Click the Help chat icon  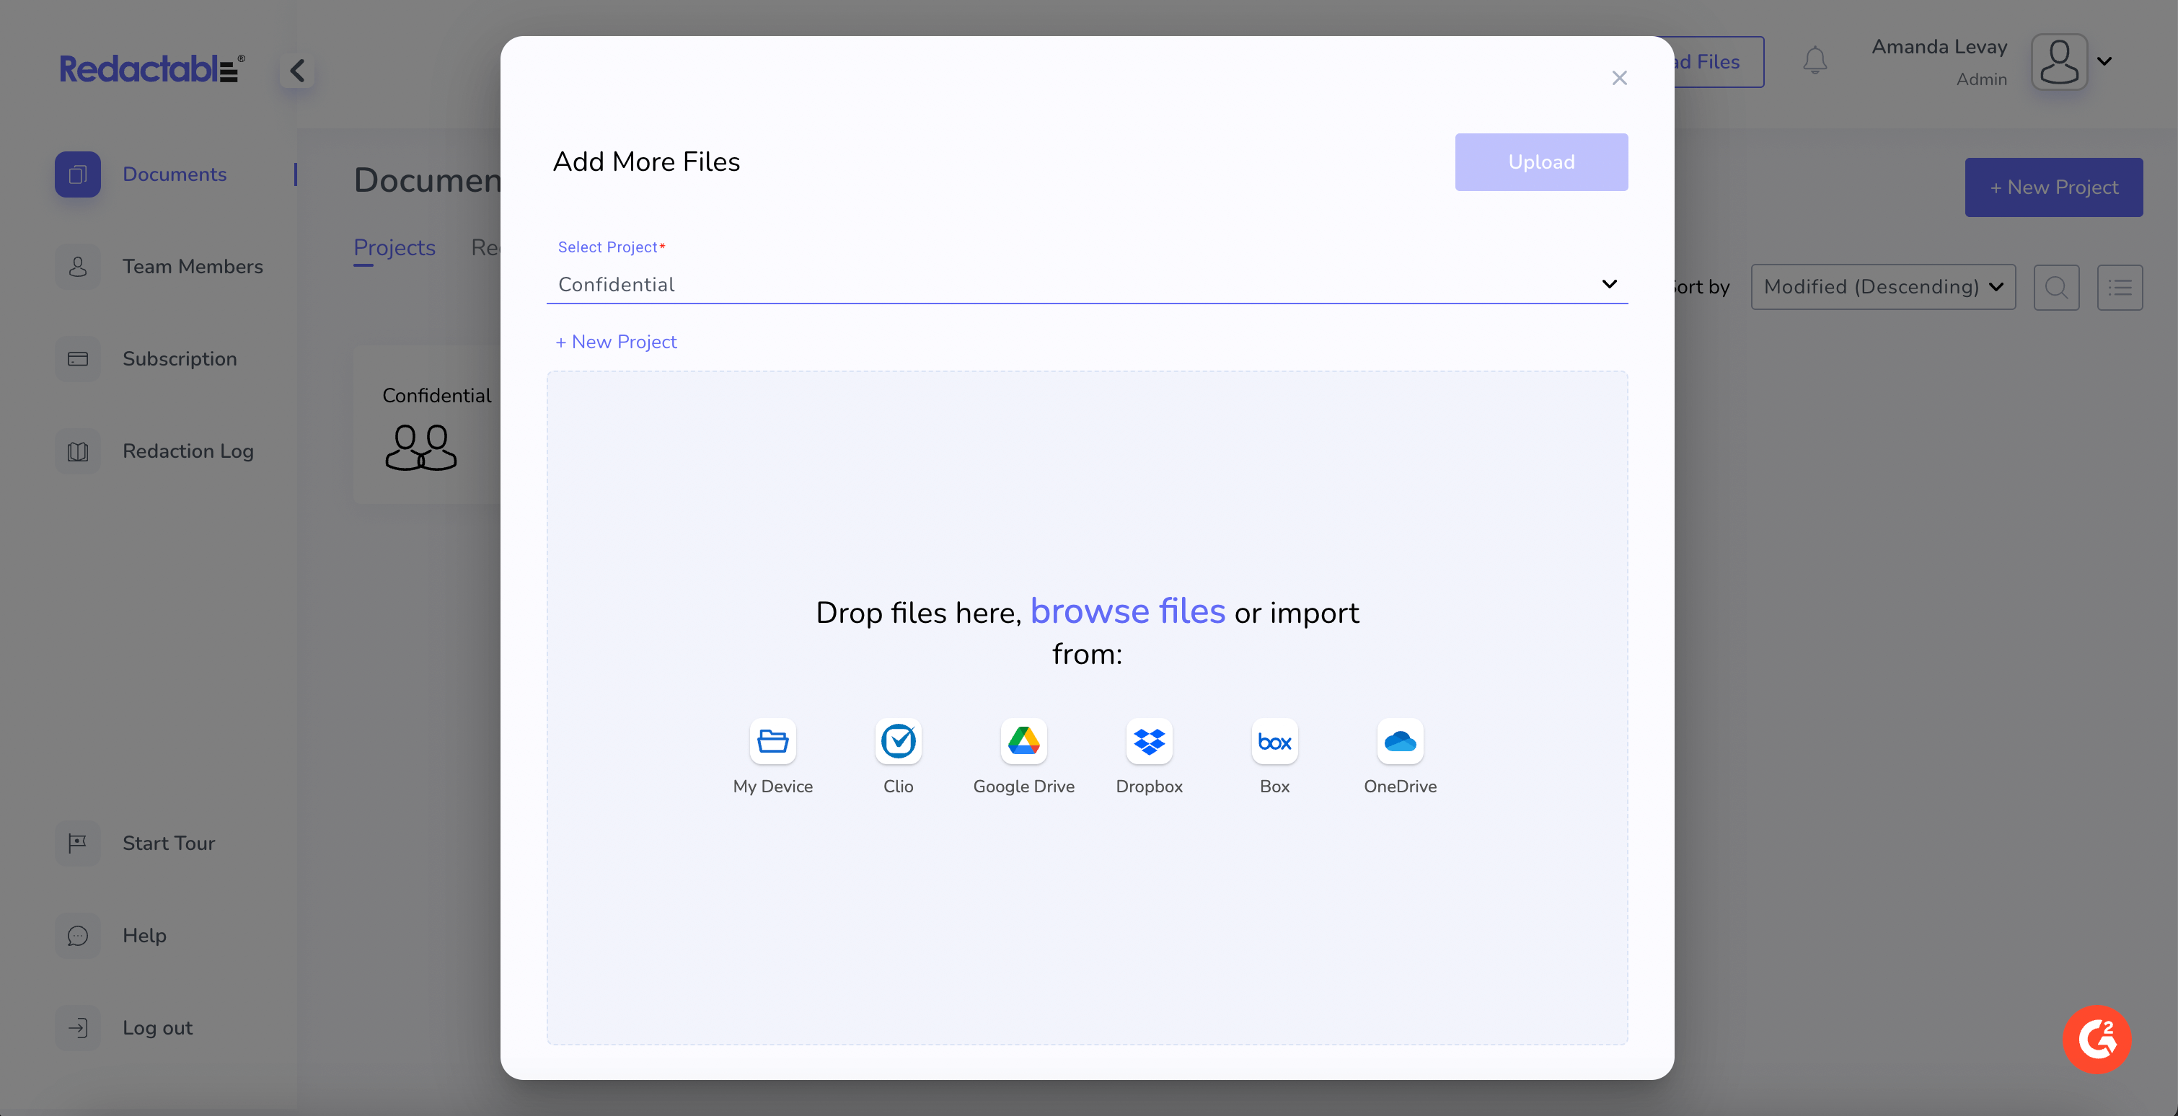(x=78, y=935)
